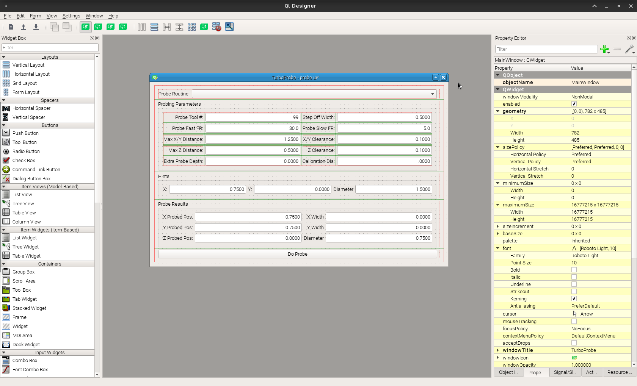Click the Widget Box Filter field
This screenshot has width=637, height=386.
click(50, 48)
